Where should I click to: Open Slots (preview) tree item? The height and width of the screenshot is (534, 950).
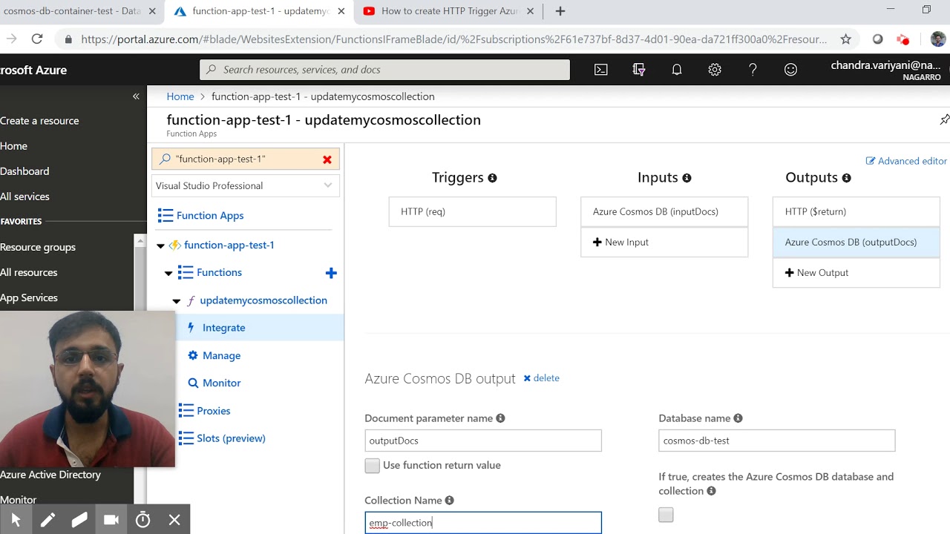click(231, 438)
